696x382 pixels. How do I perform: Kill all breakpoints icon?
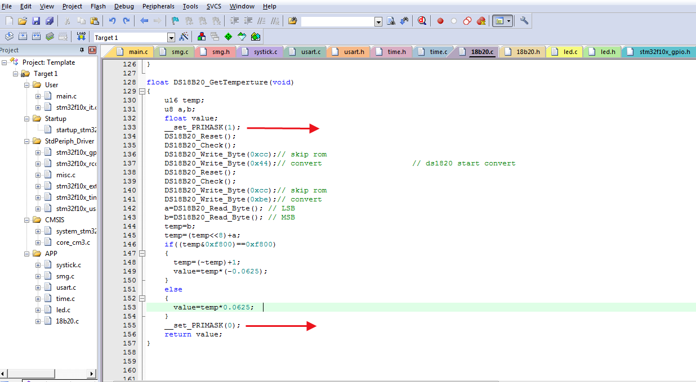(481, 21)
